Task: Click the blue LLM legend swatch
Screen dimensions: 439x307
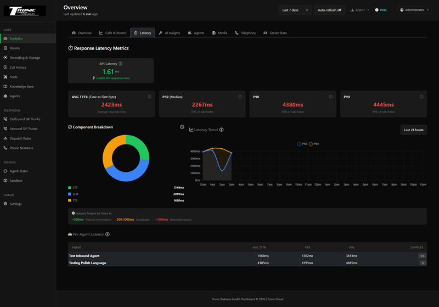Action: tap(70, 194)
